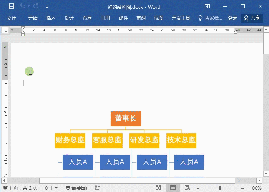Select the 董事长 box in chart
This screenshot has width=269, height=192.
point(126,119)
